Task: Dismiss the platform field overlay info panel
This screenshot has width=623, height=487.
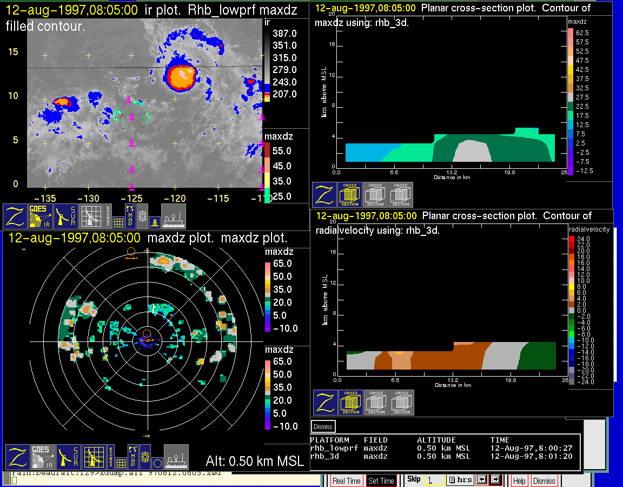Action: point(323,426)
